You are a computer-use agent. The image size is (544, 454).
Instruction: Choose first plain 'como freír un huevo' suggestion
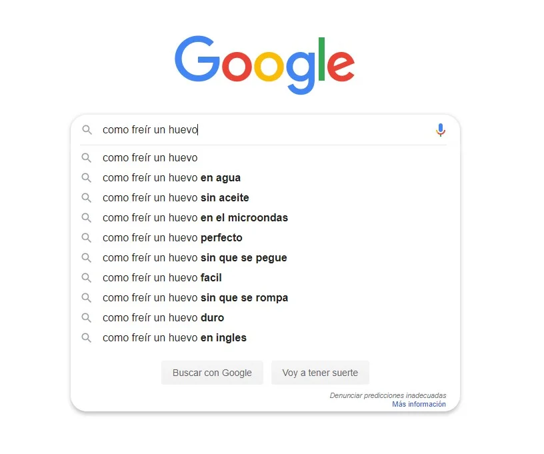click(x=265, y=158)
